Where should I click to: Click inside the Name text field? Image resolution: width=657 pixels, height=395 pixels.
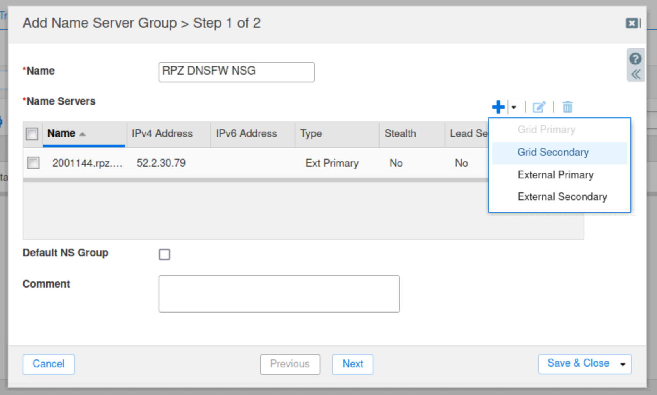point(236,72)
